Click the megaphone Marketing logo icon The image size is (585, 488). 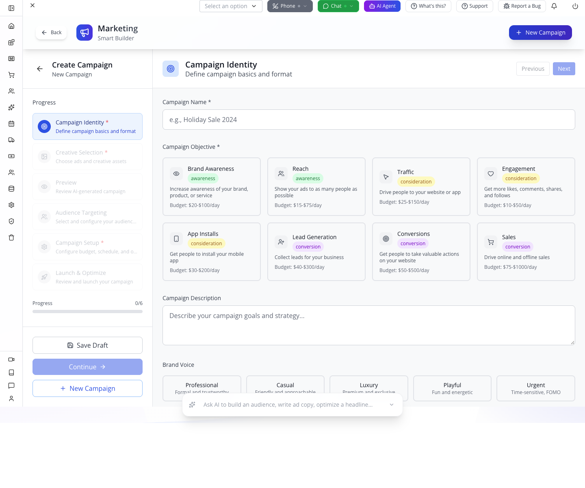click(x=84, y=33)
